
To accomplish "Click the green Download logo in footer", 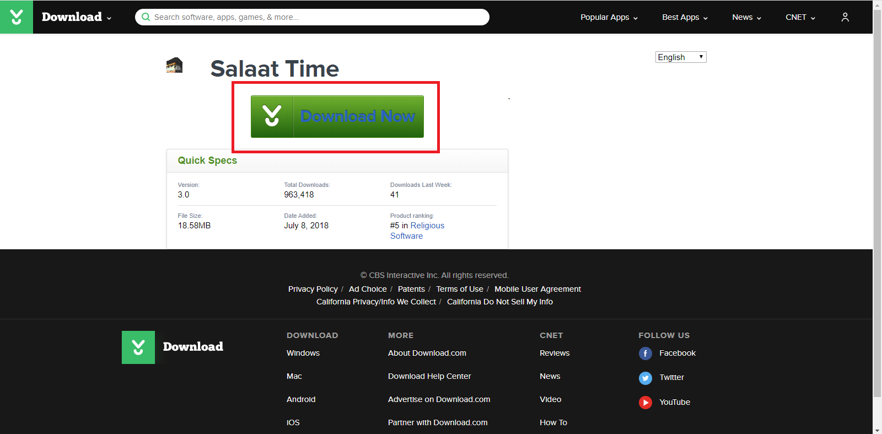I will 138,347.
